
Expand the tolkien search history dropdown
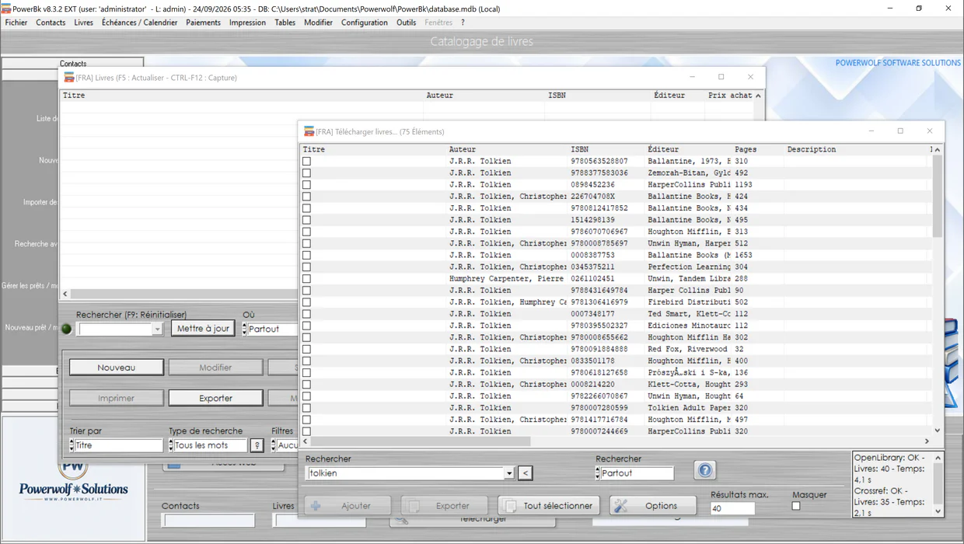pos(509,473)
